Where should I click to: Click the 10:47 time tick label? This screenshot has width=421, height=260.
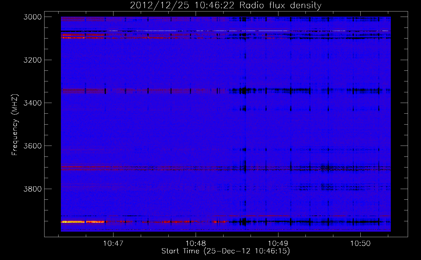coord(113,244)
